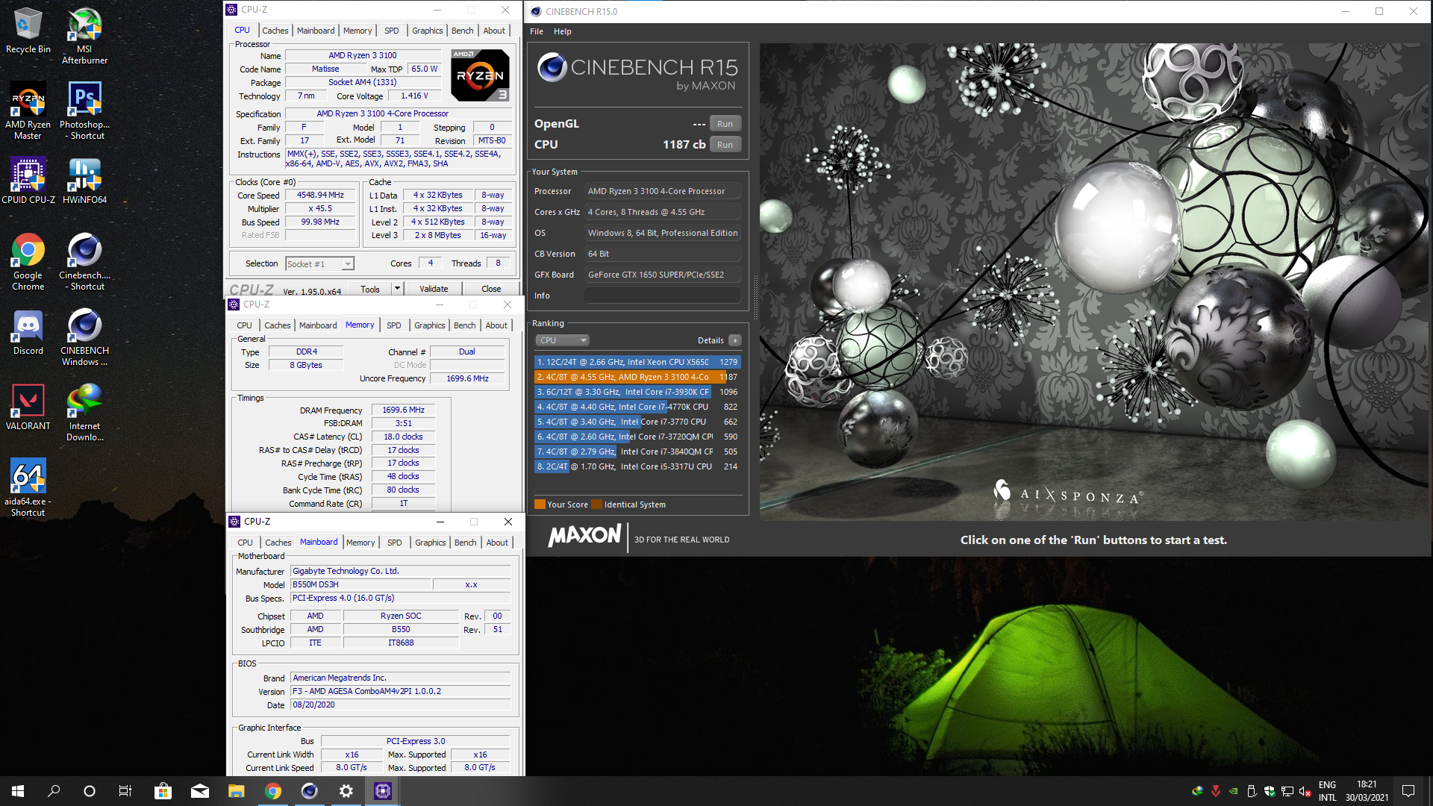
Task: Select ranking row Intel Core i7-3770 CPU
Action: (637, 422)
